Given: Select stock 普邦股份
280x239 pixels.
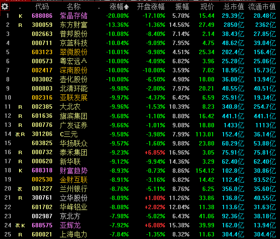Looking at the screenshot, I should click(x=73, y=34).
